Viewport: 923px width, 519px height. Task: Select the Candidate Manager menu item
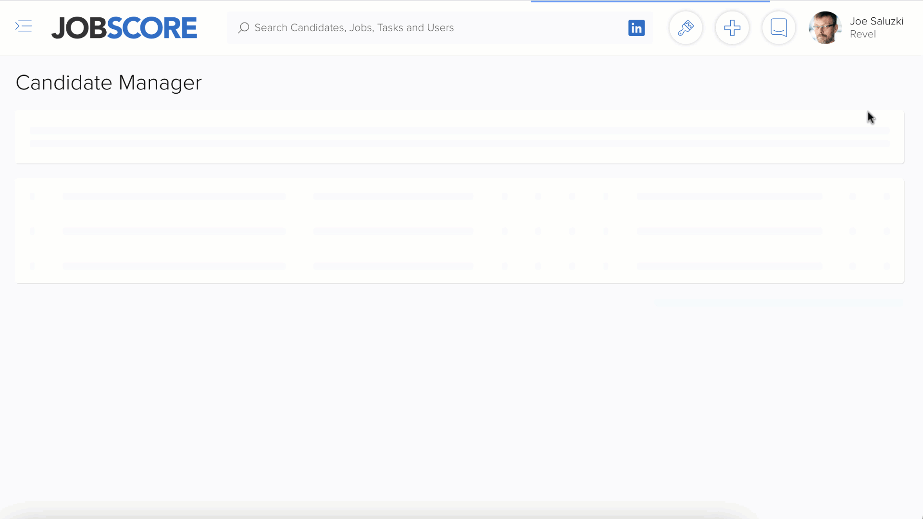(x=108, y=82)
